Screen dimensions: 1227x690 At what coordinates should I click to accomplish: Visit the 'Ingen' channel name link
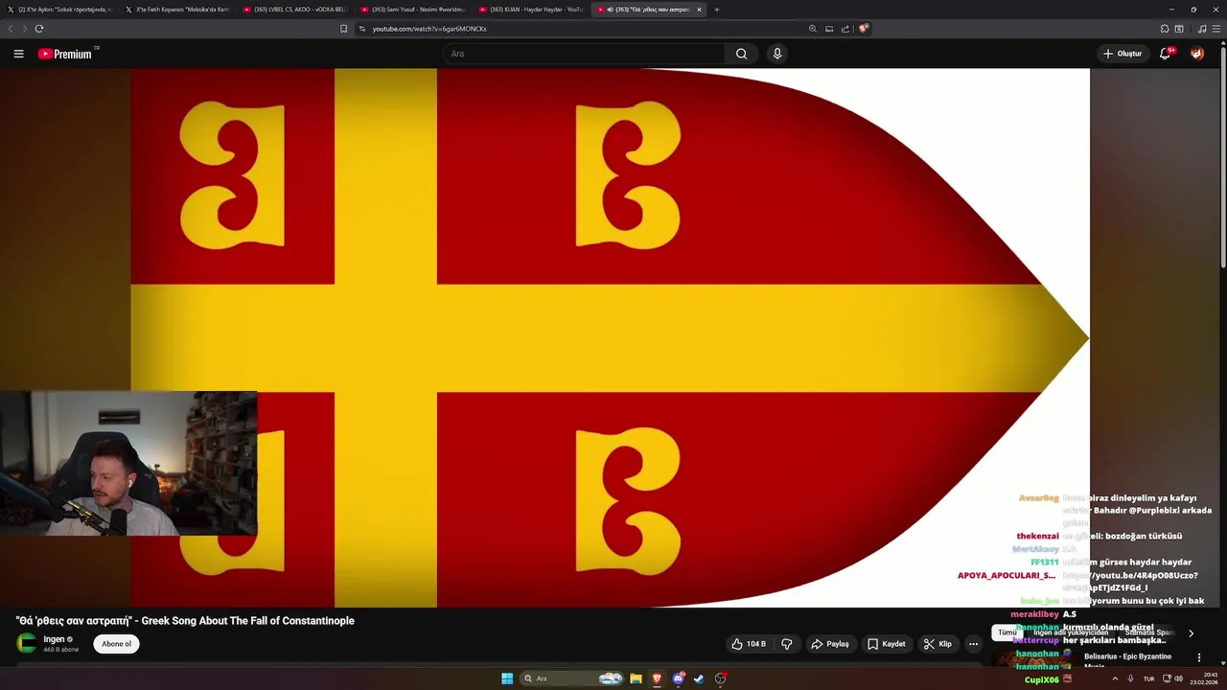click(x=54, y=639)
